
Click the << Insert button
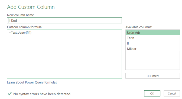[153, 76]
